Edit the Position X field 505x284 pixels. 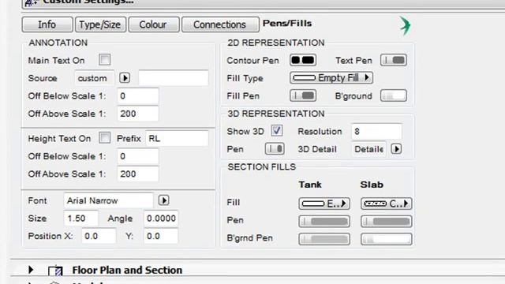(x=99, y=236)
